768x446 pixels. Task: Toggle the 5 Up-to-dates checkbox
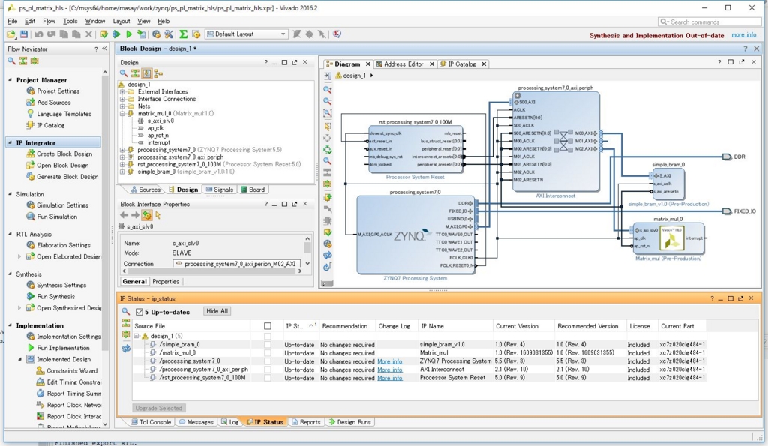(x=139, y=312)
